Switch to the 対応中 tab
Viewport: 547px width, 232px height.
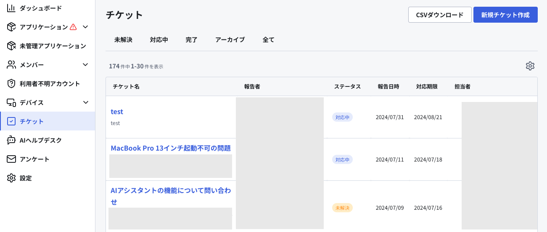coord(159,40)
